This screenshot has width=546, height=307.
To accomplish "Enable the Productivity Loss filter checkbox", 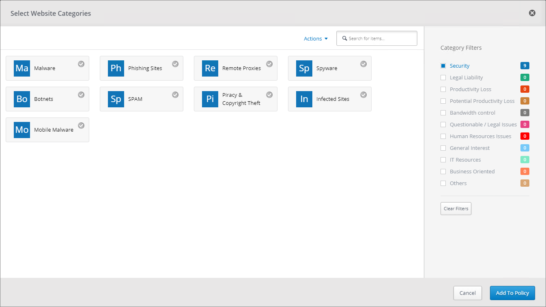I will pyautogui.click(x=443, y=89).
